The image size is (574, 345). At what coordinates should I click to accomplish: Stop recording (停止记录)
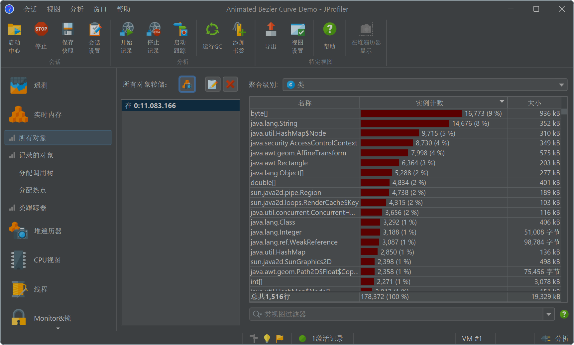[x=153, y=38]
